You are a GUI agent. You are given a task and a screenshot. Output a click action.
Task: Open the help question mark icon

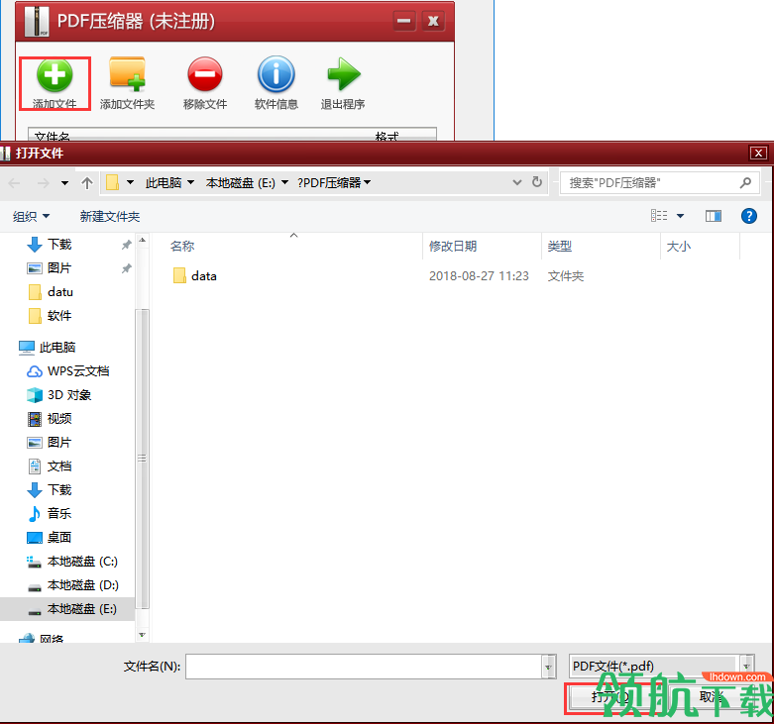[x=749, y=216]
